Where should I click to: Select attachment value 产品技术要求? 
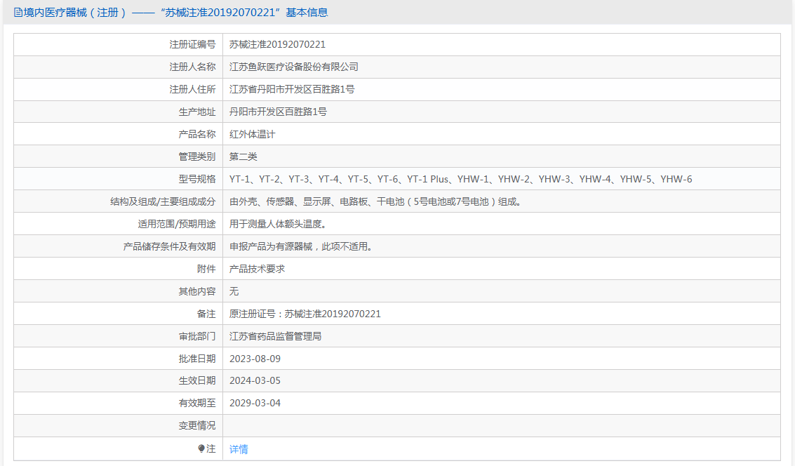pos(257,269)
